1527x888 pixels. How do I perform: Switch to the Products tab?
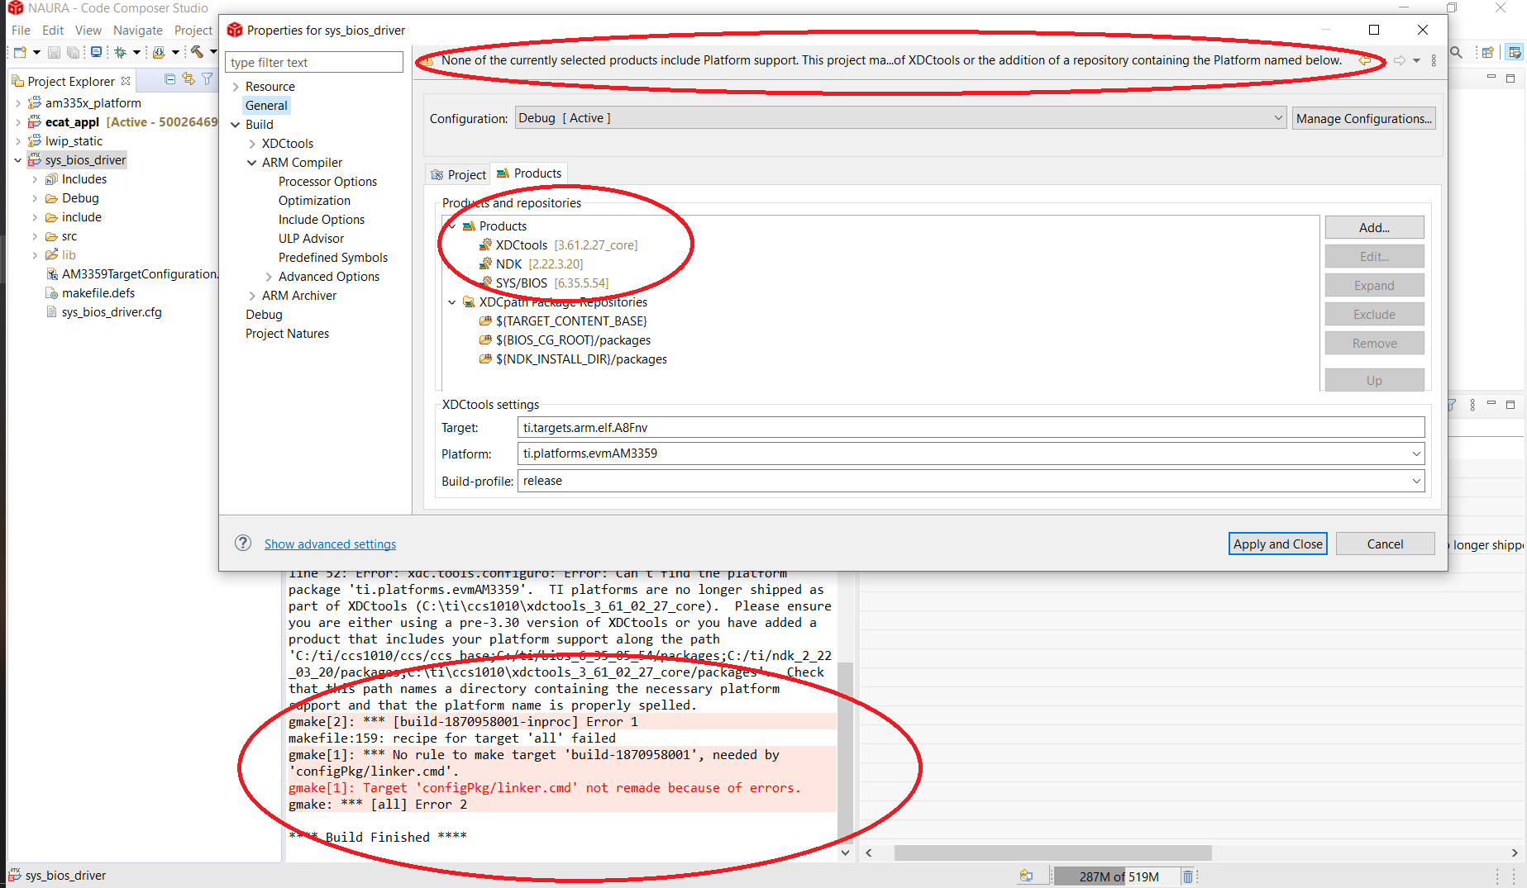point(529,173)
